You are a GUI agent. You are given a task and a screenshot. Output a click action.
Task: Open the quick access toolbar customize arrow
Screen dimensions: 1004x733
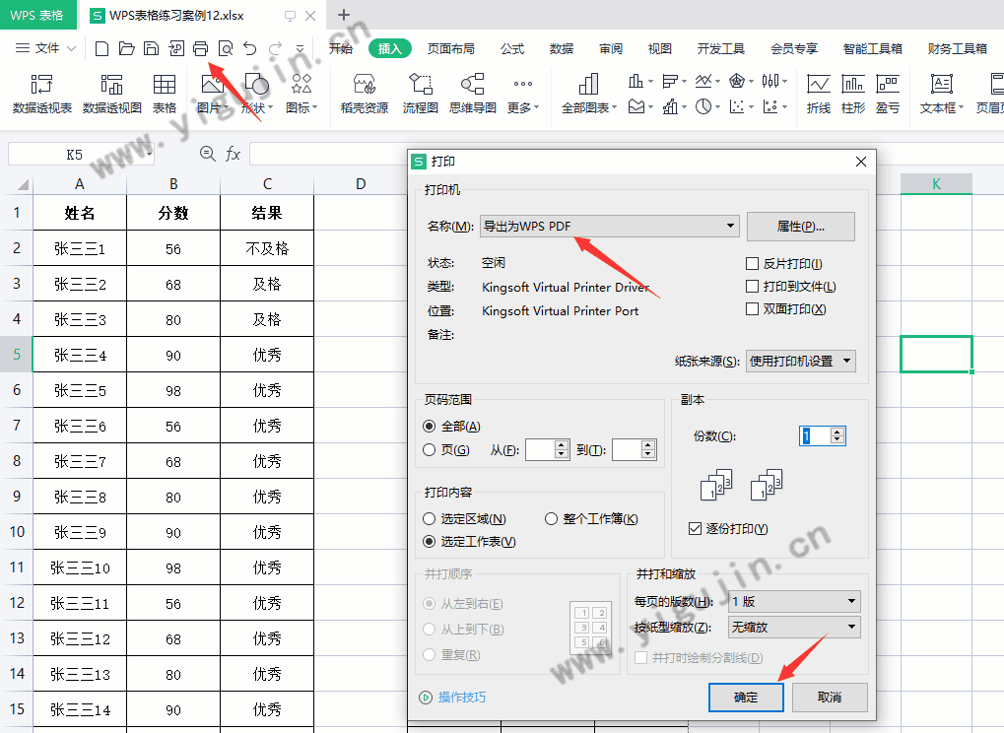coord(300,48)
